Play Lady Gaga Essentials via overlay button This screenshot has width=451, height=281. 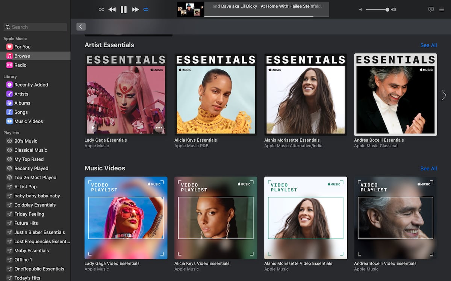93,127
